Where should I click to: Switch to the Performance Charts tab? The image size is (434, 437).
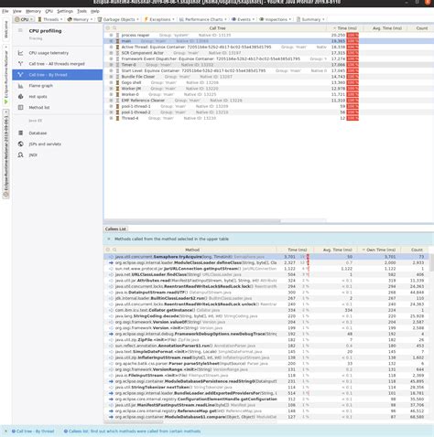coord(203,19)
